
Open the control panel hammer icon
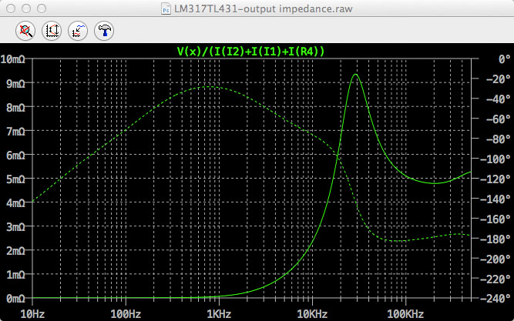(104, 31)
